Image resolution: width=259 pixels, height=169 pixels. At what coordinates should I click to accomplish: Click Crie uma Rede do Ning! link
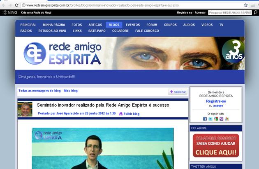(36, 12)
